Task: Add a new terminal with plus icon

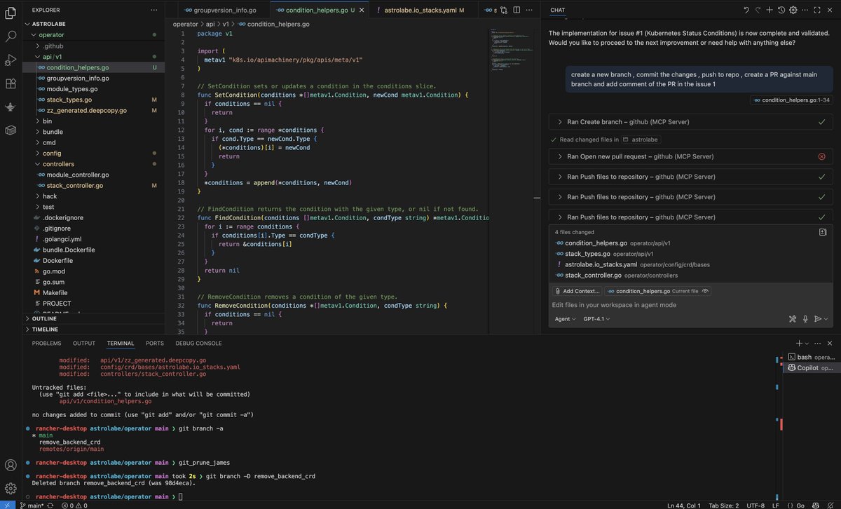Action: pos(799,344)
